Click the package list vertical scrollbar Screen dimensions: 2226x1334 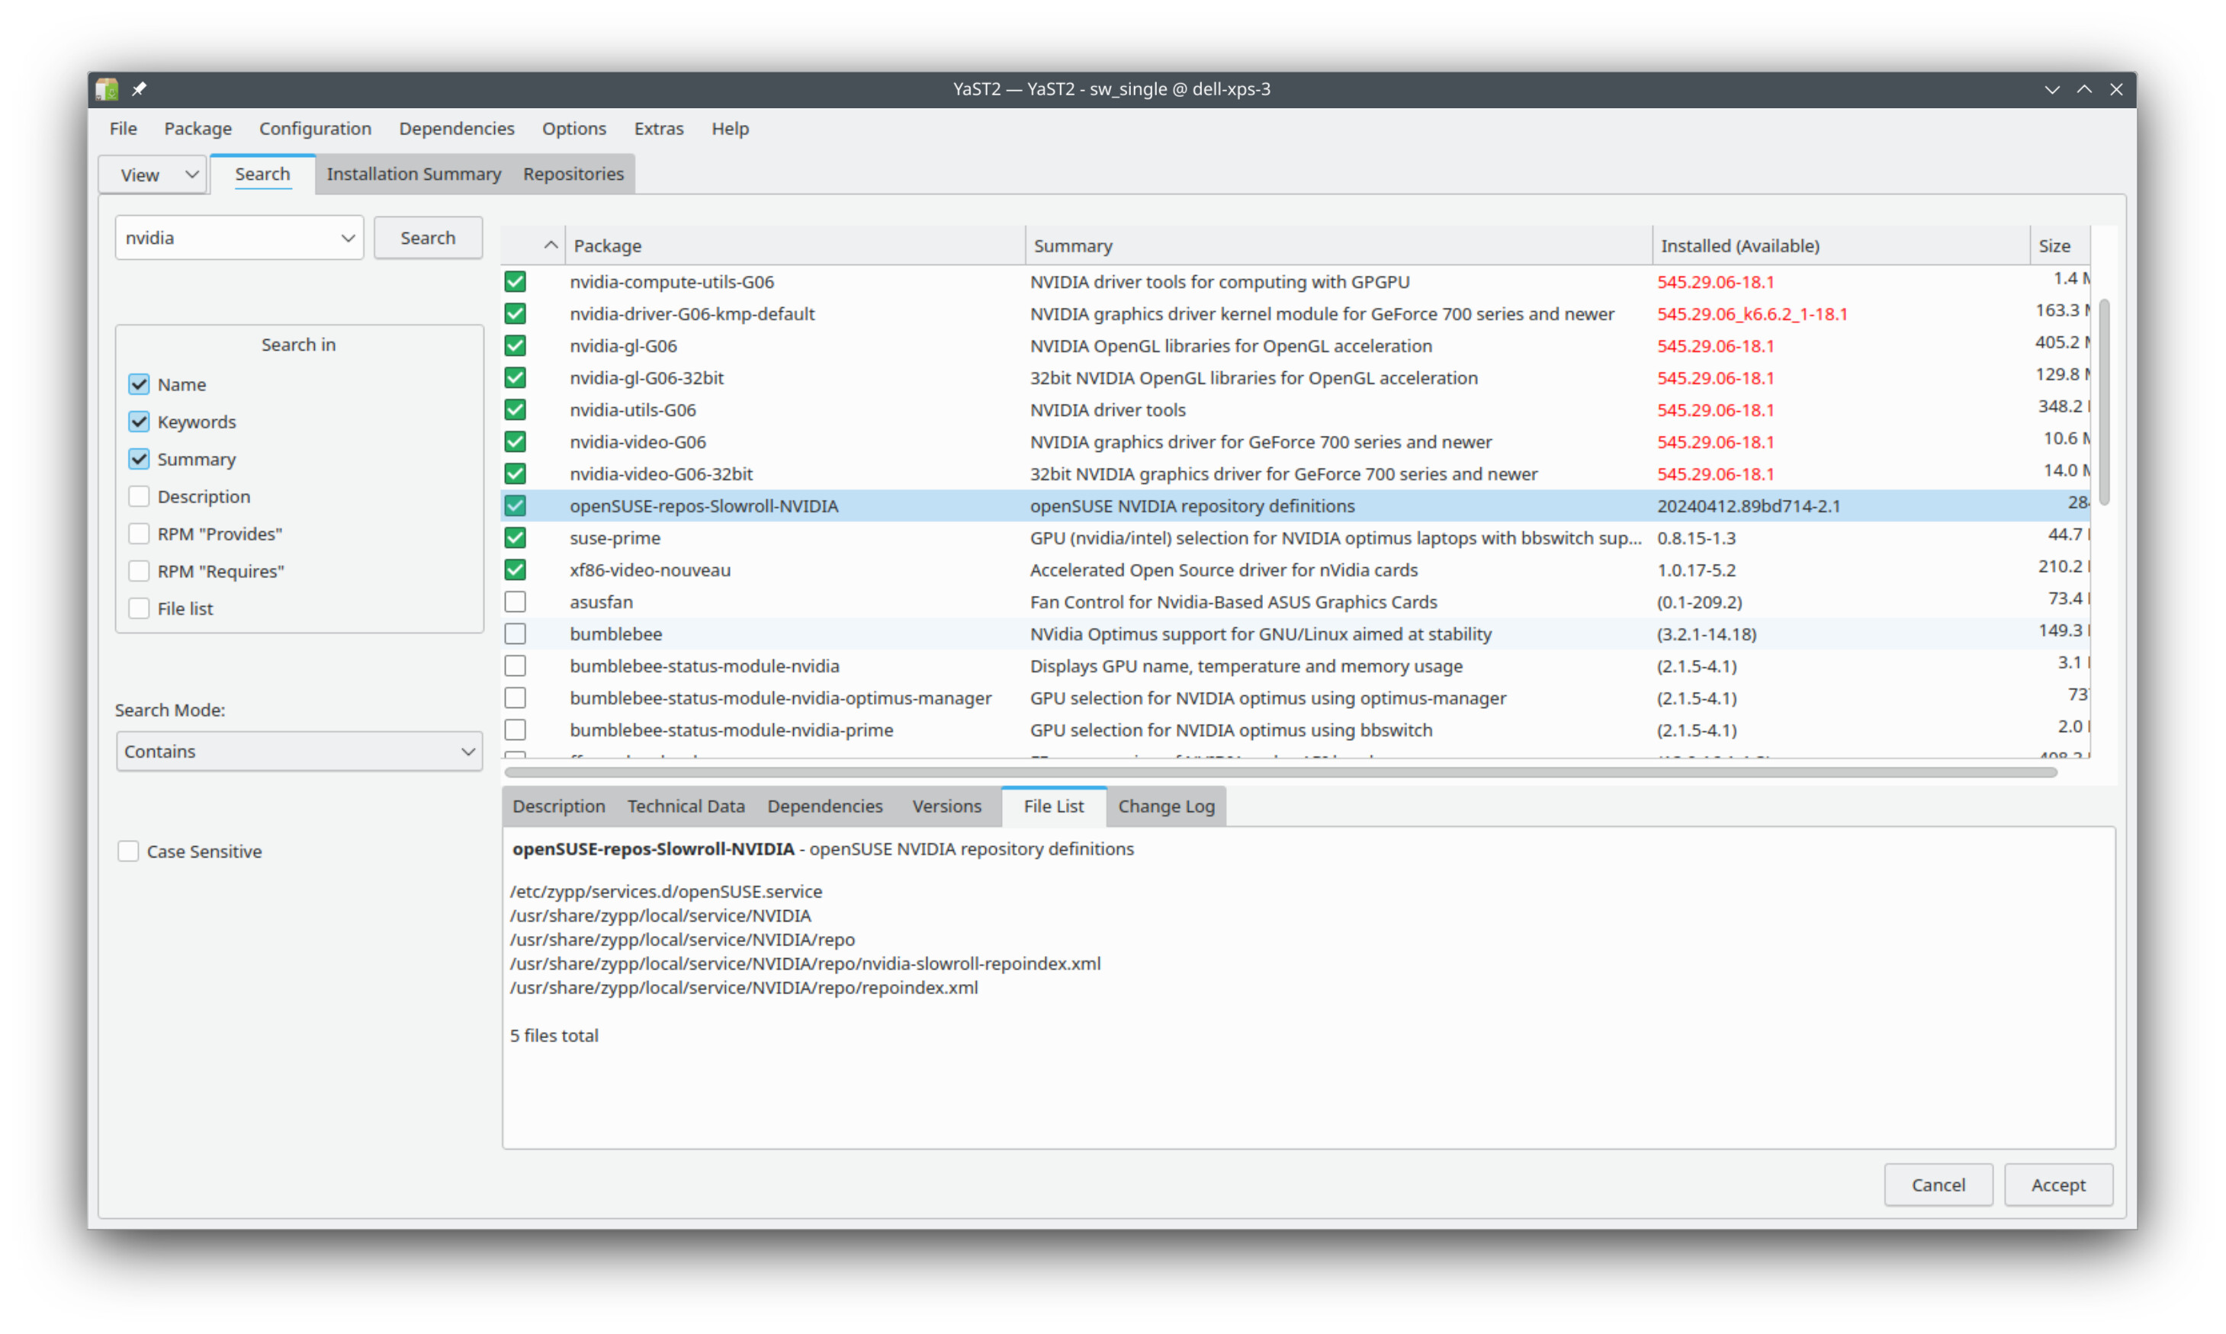point(2104,402)
